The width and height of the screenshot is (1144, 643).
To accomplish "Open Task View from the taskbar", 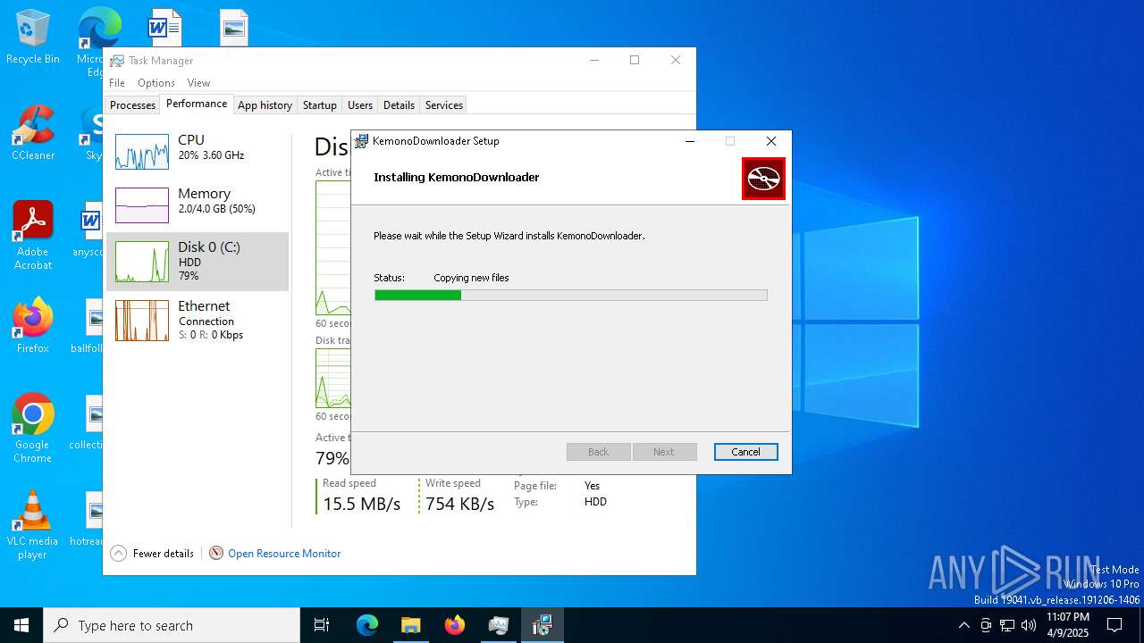I will [x=322, y=625].
